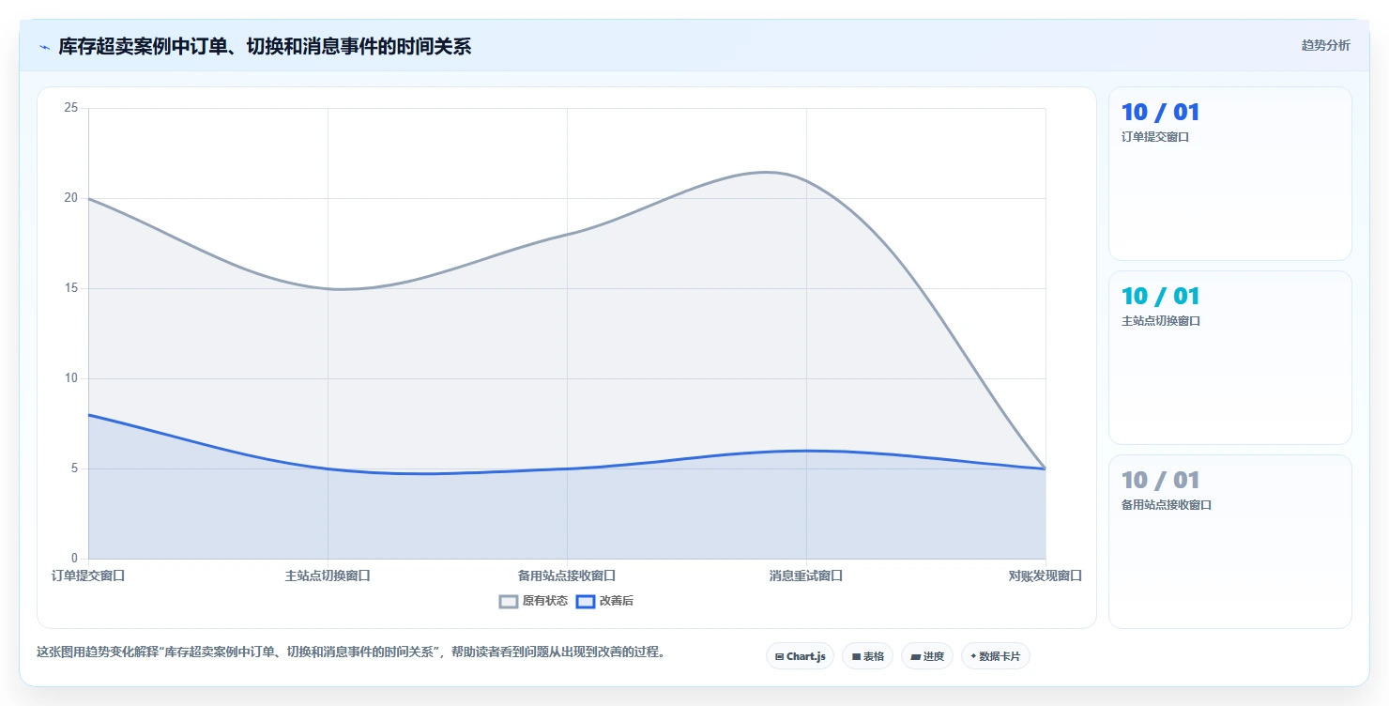Click the 消息重试窗口 x-axis label
The width and height of the screenshot is (1389, 706).
pyautogui.click(x=806, y=576)
